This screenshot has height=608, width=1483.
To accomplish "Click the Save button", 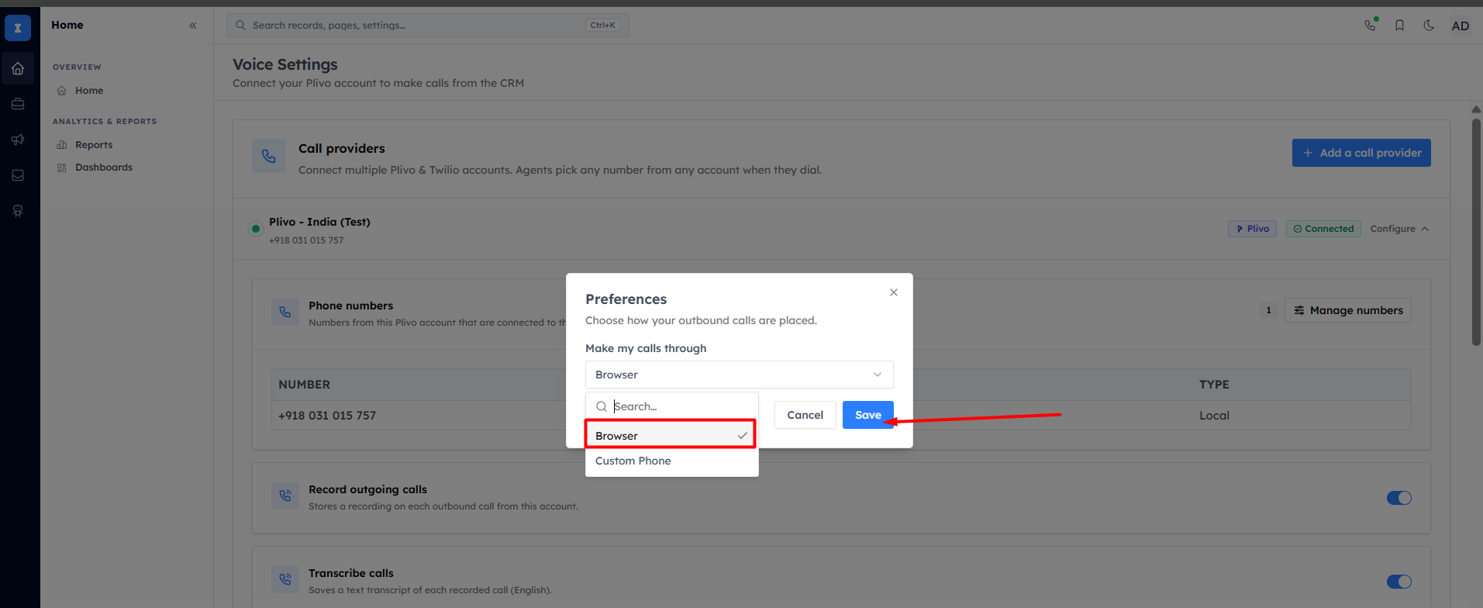I will tap(868, 415).
